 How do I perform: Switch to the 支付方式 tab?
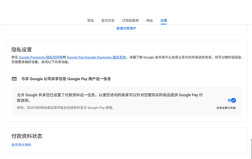[x=108, y=20]
